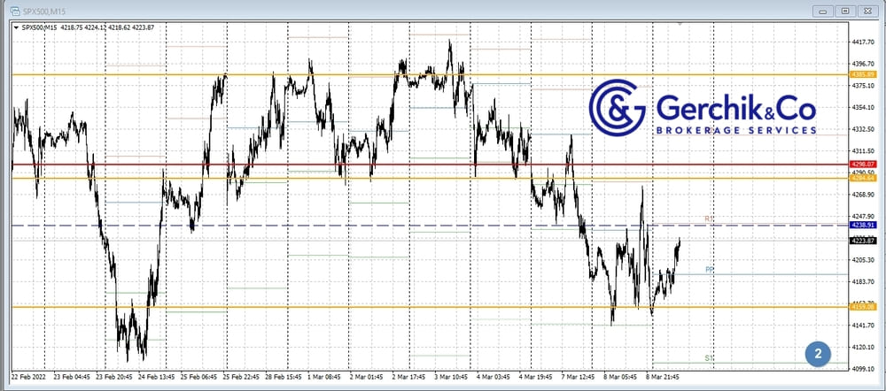This screenshot has height=391, width=886.
Task: Expand the chart symbol arrow beside SPX500,M15
Action: coord(16,28)
